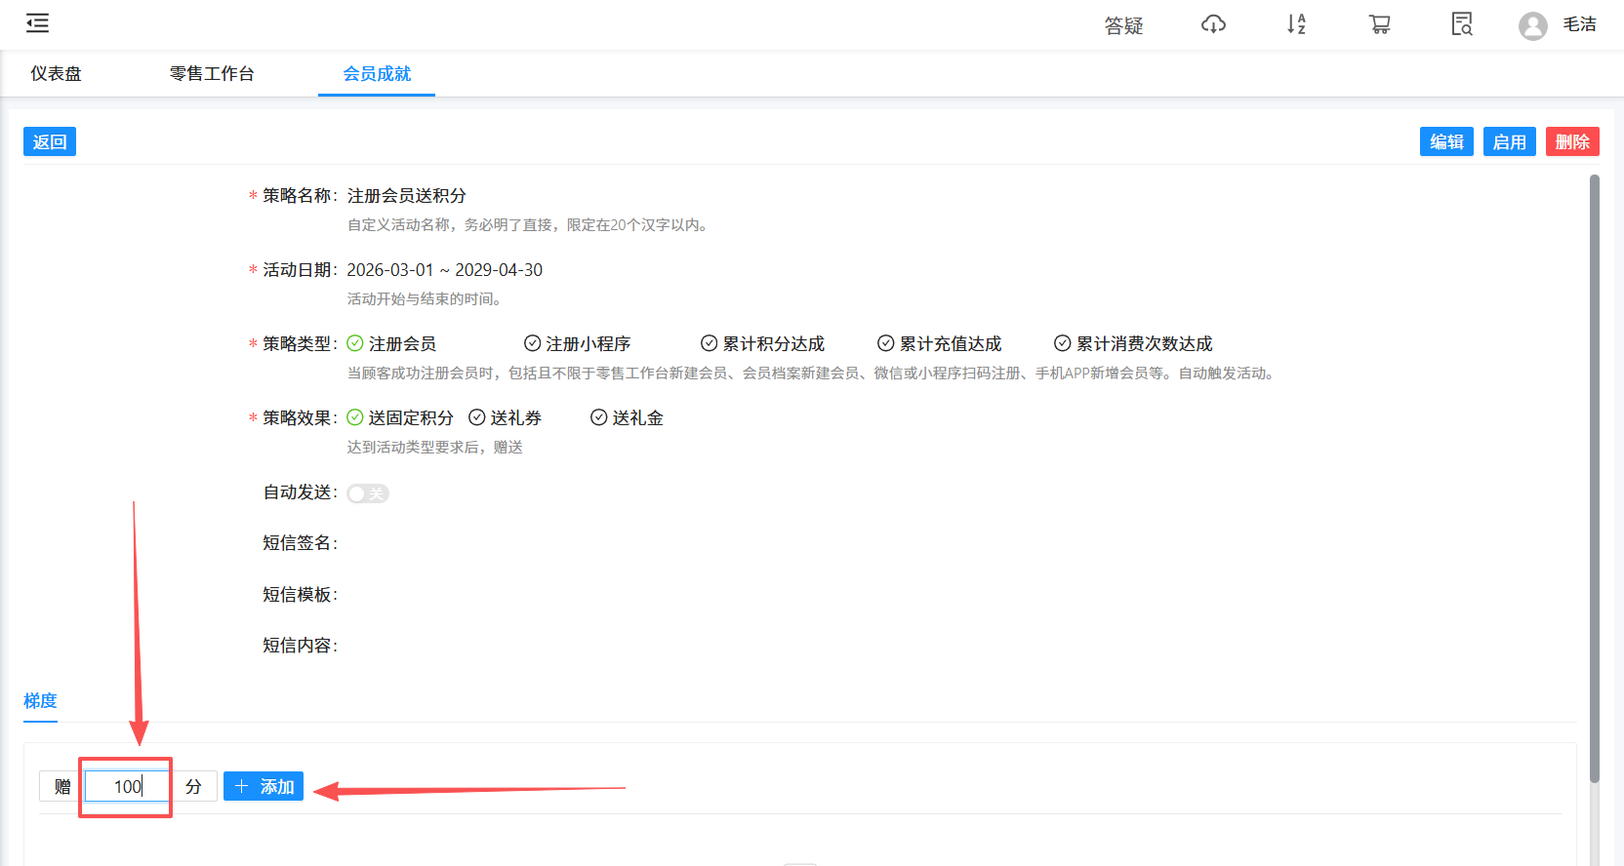Open the 答疑 help link

coord(1123,25)
